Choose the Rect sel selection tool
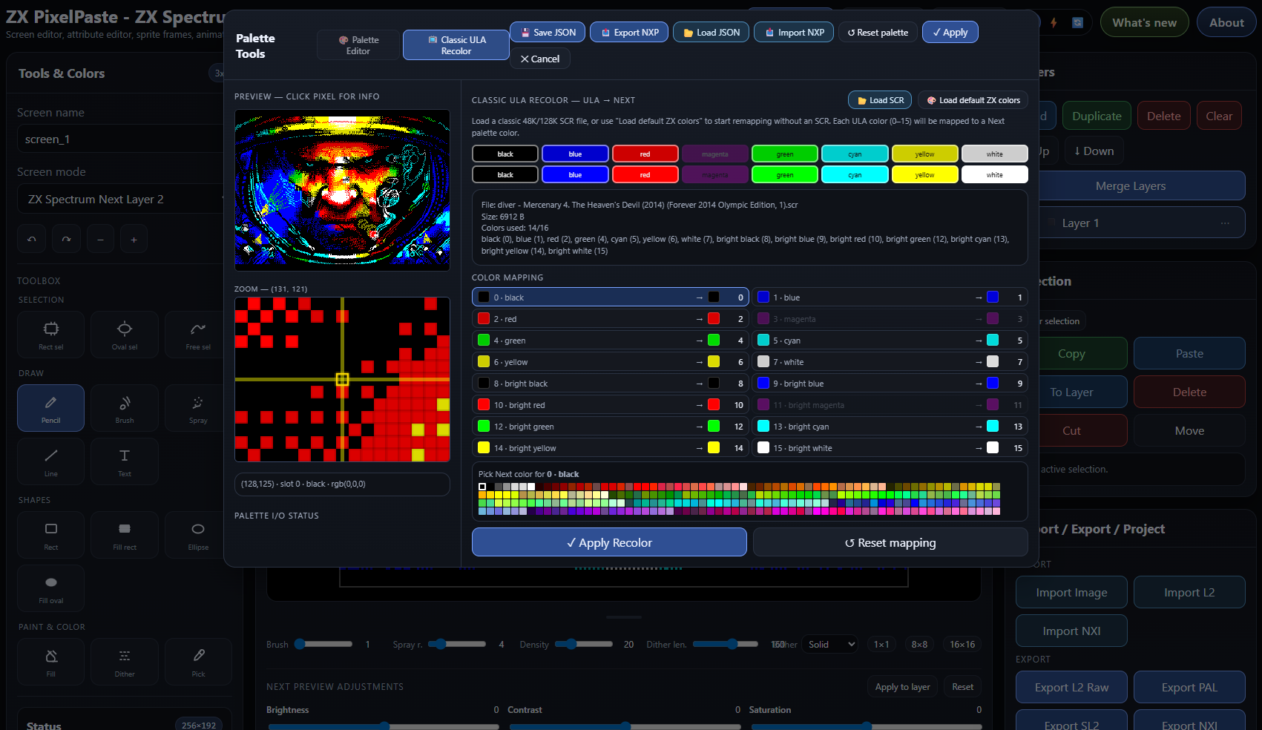This screenshot has width=1262, height=730. click(x=50, y=333)
